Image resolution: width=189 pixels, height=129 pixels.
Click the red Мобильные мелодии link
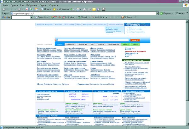[x=135, y=51]
